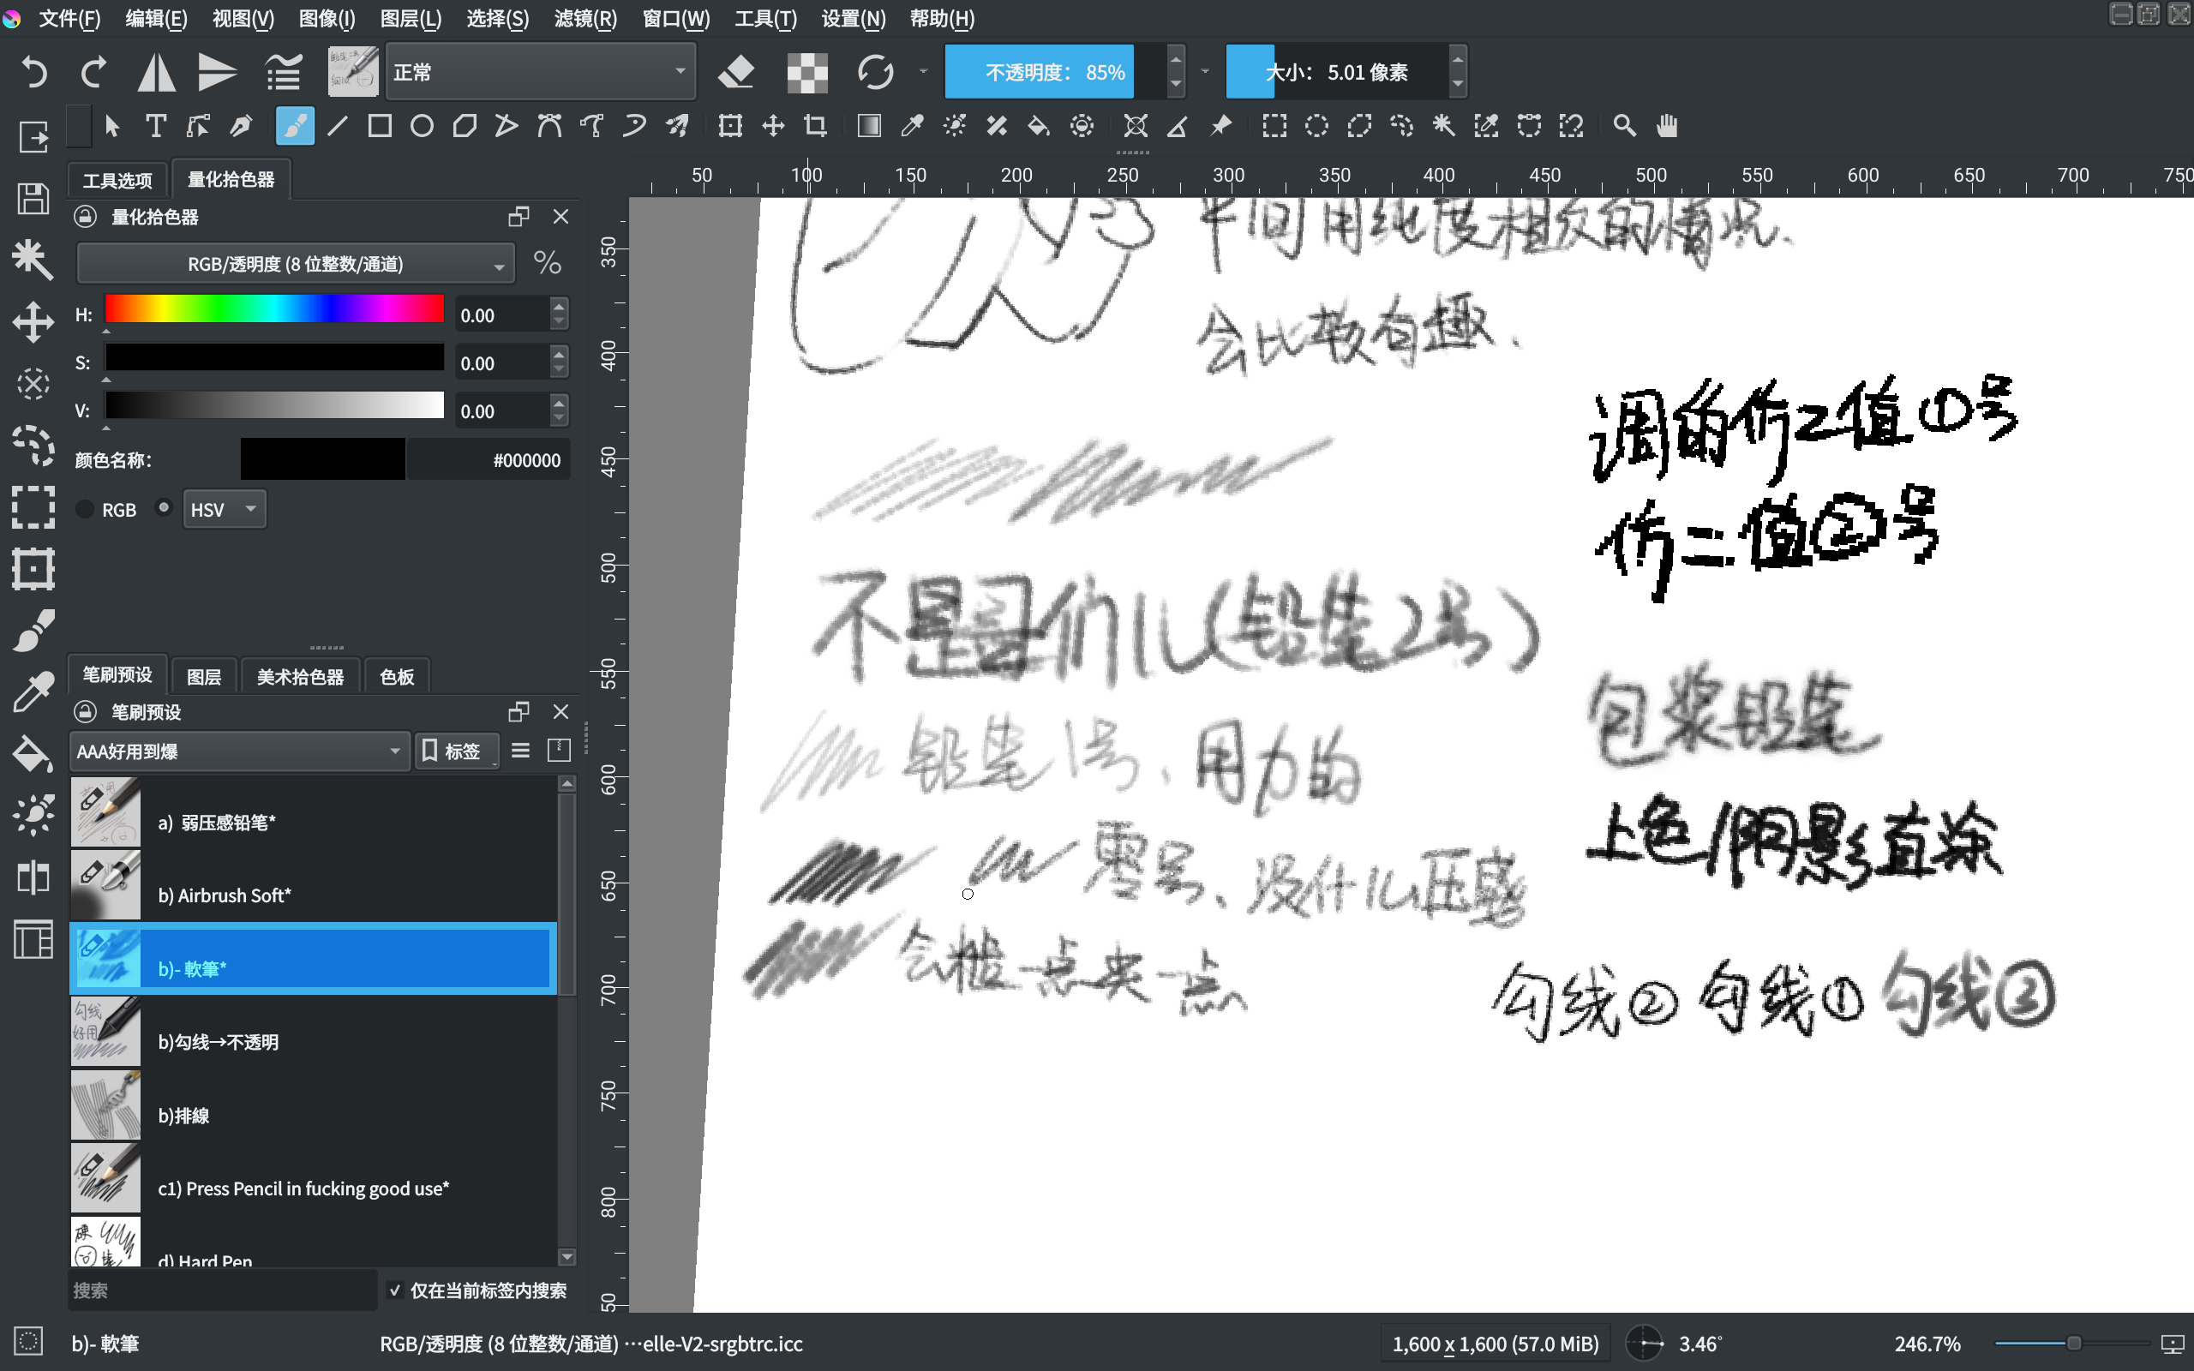Click the brush preset 搜索 field
Viewport: 2194px width, 1371px height.
pyautogui.click(x=222, y=1290)
